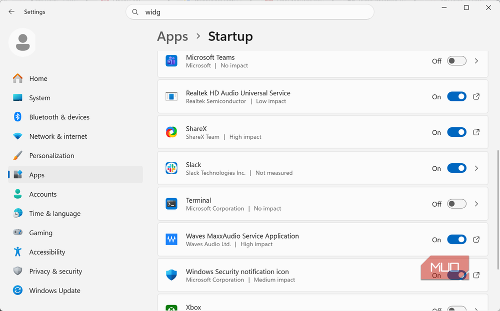Expand Terminal row chevron
Image resolution: width=500 pixels, height=311 pixels.
click(476, 204)
